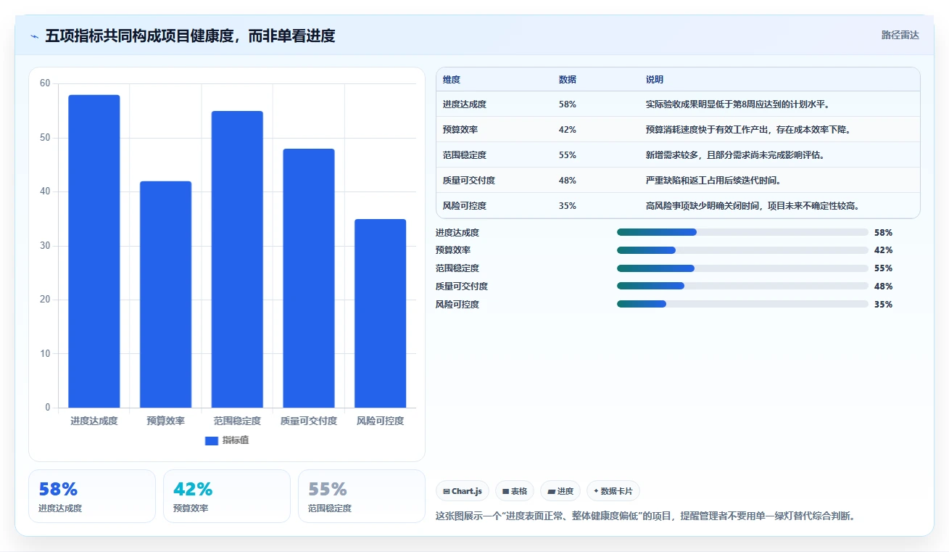The height and width of the screenshot is (552, 949).
Task: Select the 风险可控度 table row cell
Action: [x=465, y=206]
